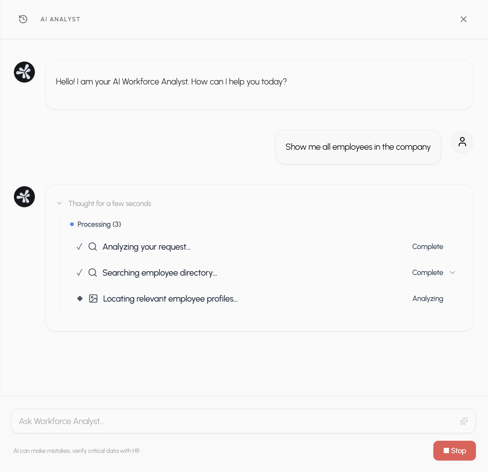This screenshot has width=488, height=472.
Task: Click the 'Processing (3)' status label
Action: [x=99, y=224]
